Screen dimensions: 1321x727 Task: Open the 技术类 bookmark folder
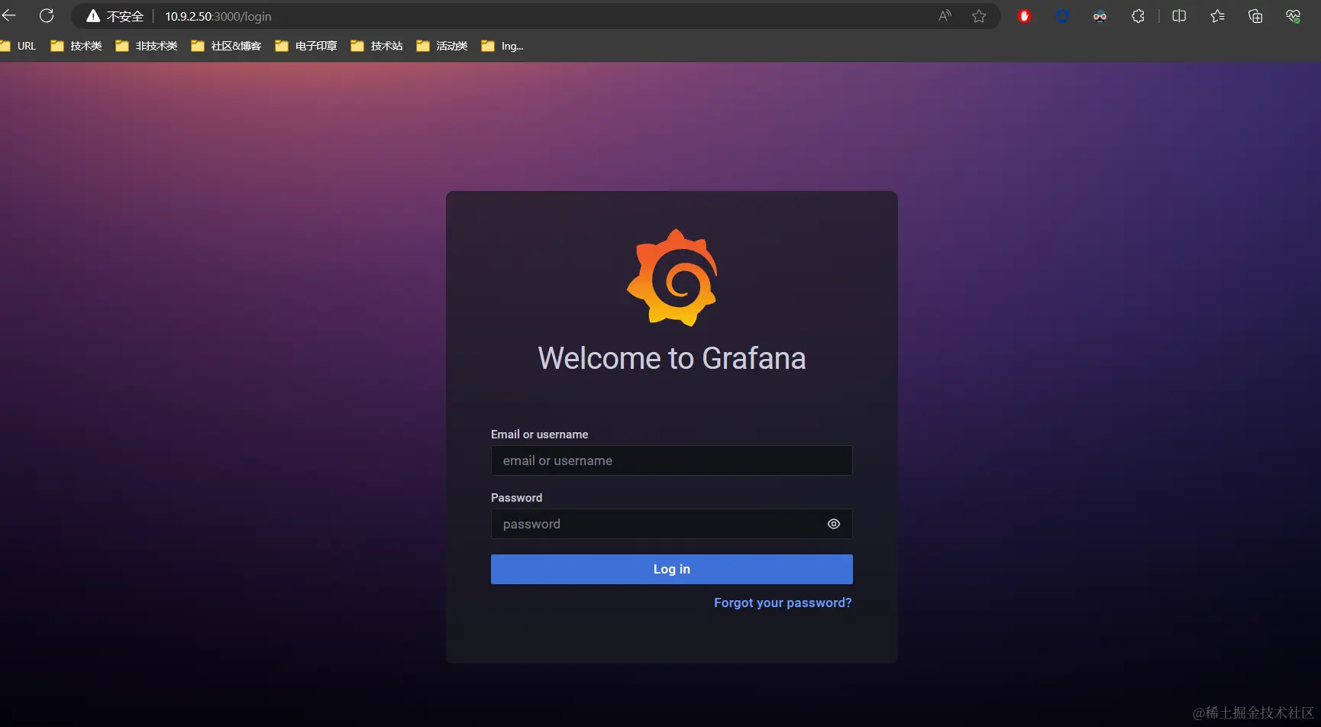[x=76, y=46]
